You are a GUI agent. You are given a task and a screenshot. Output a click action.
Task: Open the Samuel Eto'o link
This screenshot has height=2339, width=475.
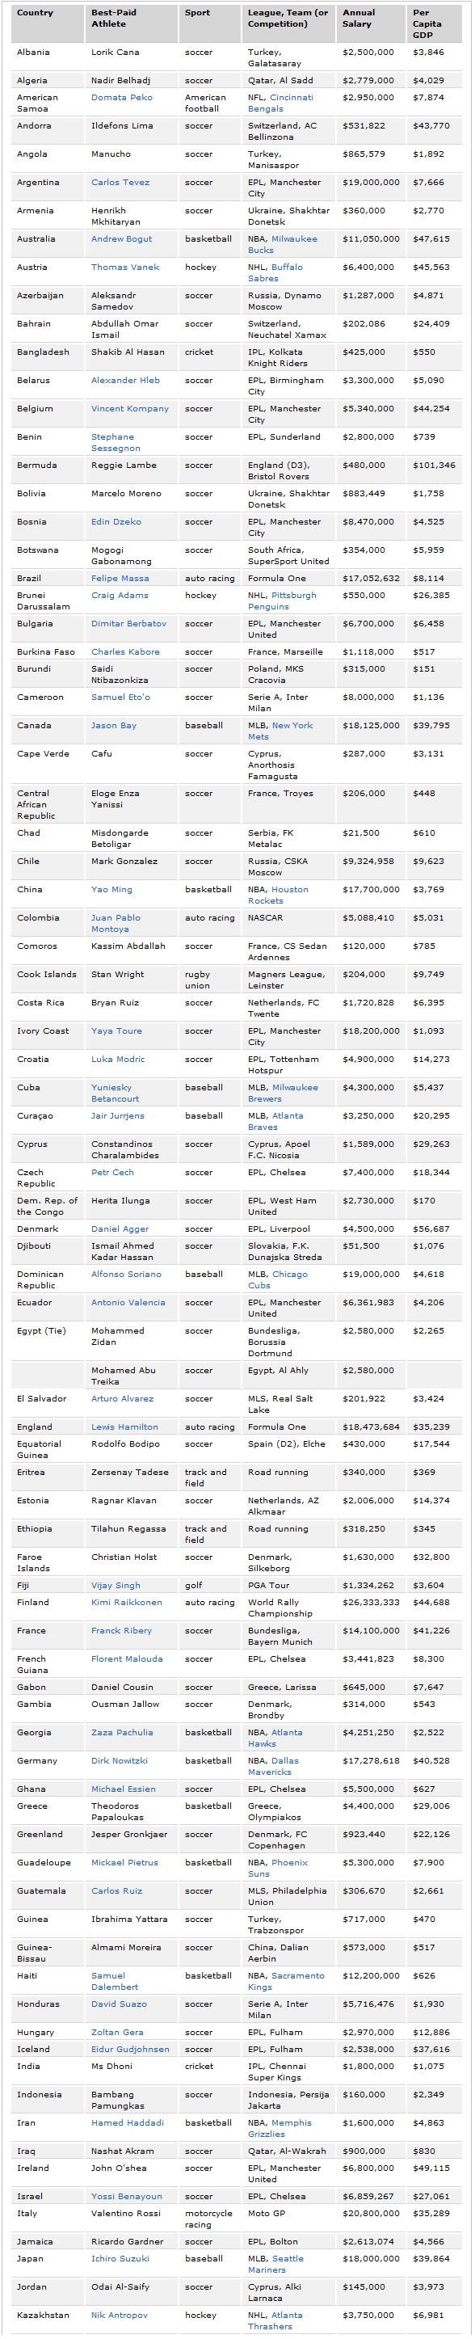[121, 697]
